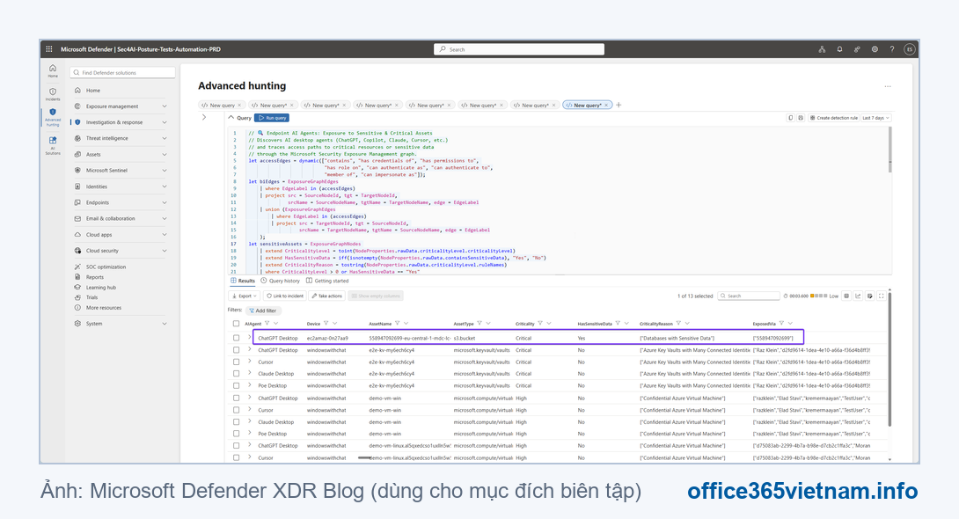The image size is (959, 519).
Task: Click the Device column filter icon
Action: point(326,324)
